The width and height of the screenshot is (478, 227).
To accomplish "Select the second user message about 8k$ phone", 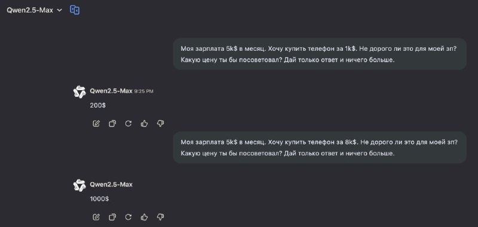I will (320, 148).
